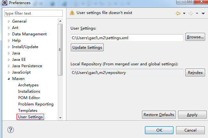
Task: Select General in preferences tree
Action: coord(19,21)
